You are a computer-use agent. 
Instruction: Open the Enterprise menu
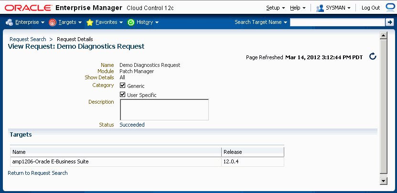30,22
